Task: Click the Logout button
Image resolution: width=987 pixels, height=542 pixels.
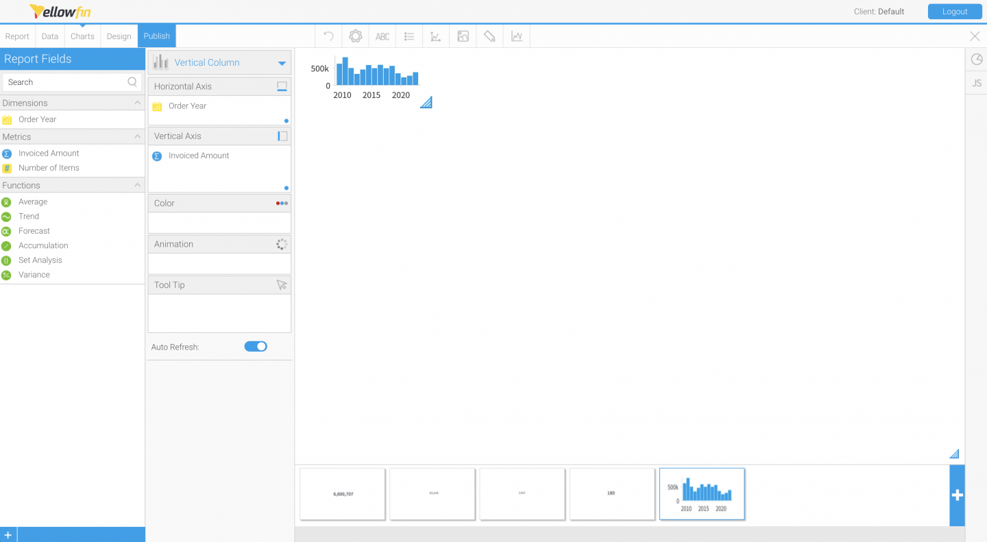Action: click(954, 11)
